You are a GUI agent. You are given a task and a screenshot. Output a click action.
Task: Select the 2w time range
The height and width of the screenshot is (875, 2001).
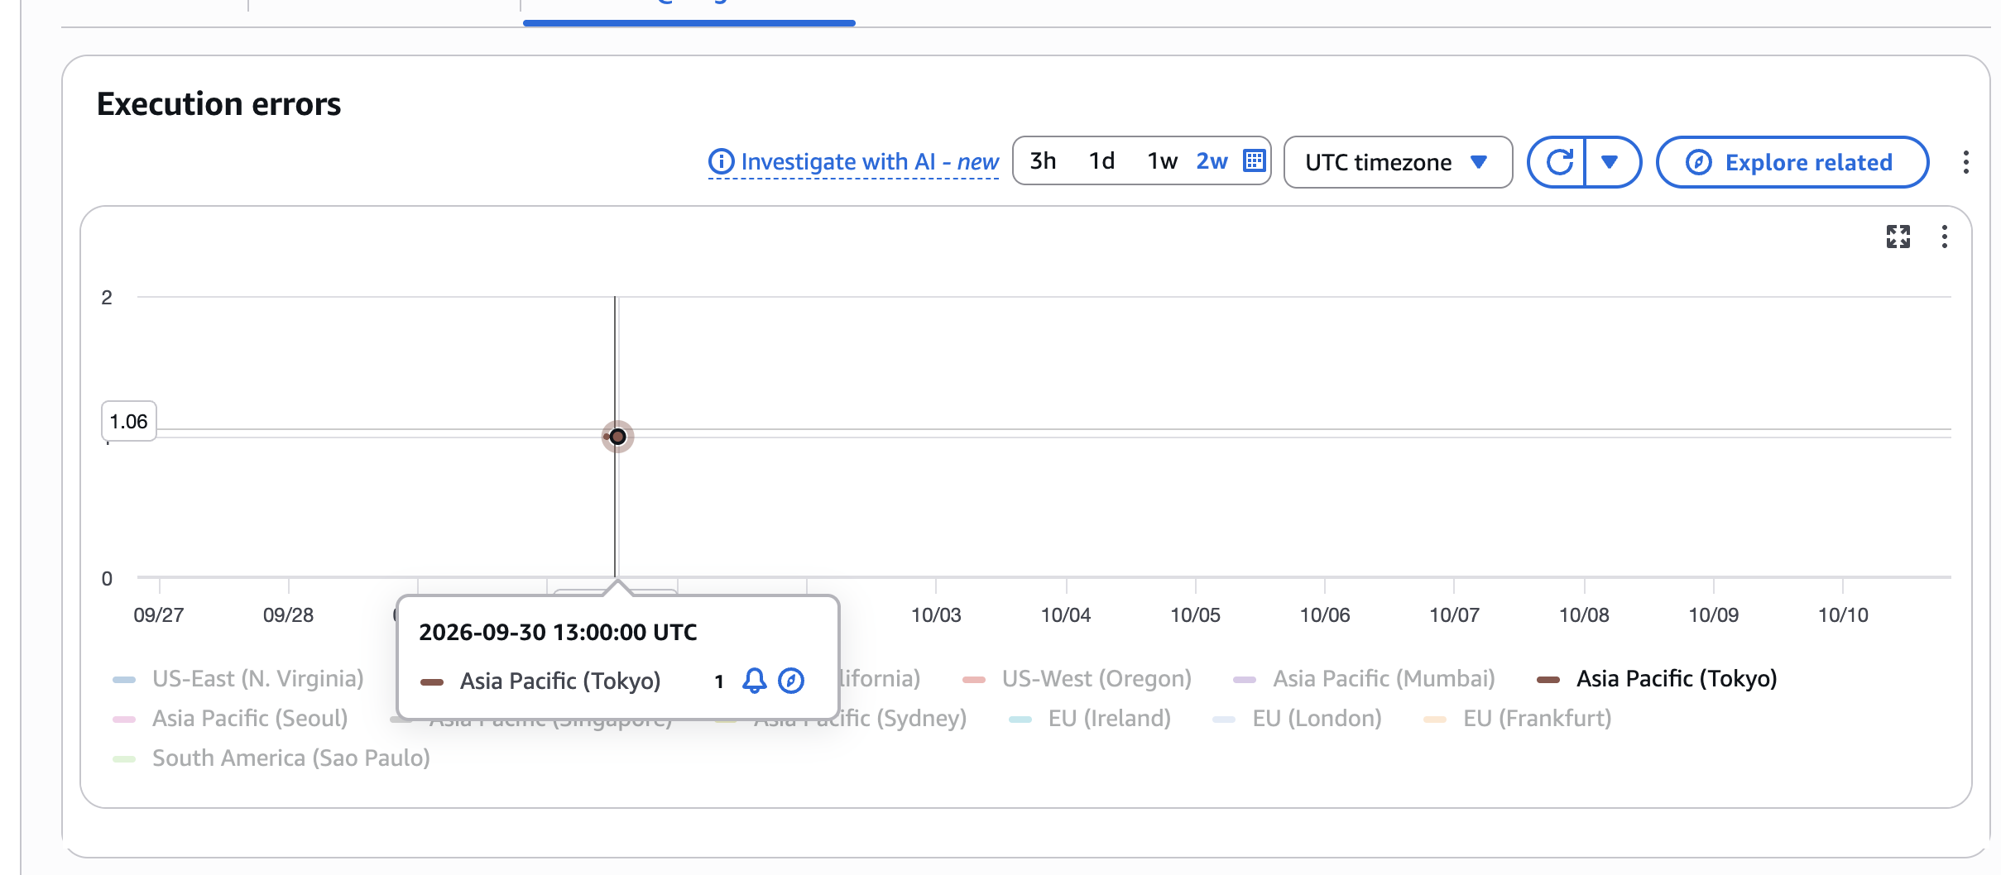[1212, 160]
